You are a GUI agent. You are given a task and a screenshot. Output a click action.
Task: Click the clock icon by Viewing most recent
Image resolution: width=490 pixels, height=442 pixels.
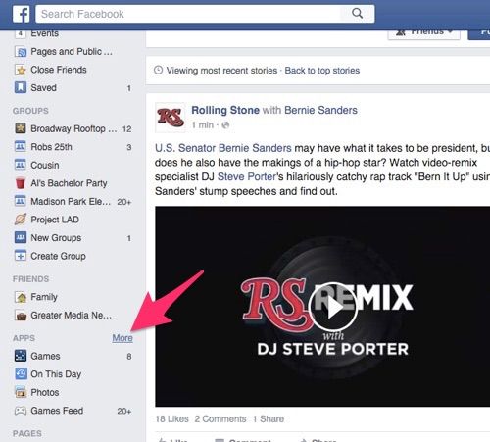[x=158, y=70]
